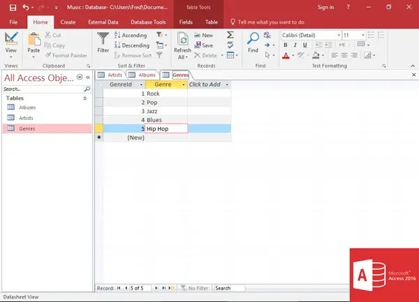The image size is (419, 302).
Task: Switch to the Database Tools tab
Action: [x=148, y=22]
